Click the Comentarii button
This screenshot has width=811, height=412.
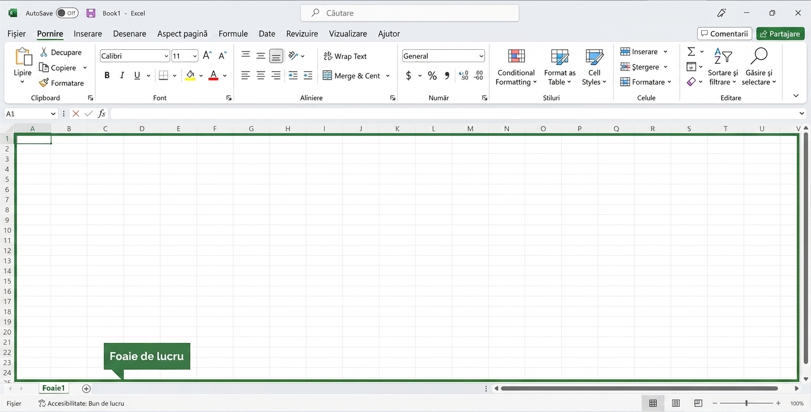click(x=725, y=34)
